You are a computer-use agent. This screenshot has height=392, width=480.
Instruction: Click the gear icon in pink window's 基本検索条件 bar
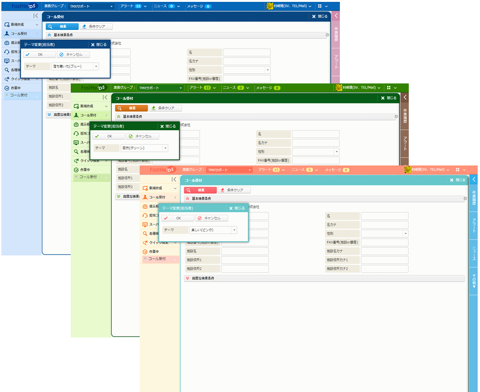[465, 199]
